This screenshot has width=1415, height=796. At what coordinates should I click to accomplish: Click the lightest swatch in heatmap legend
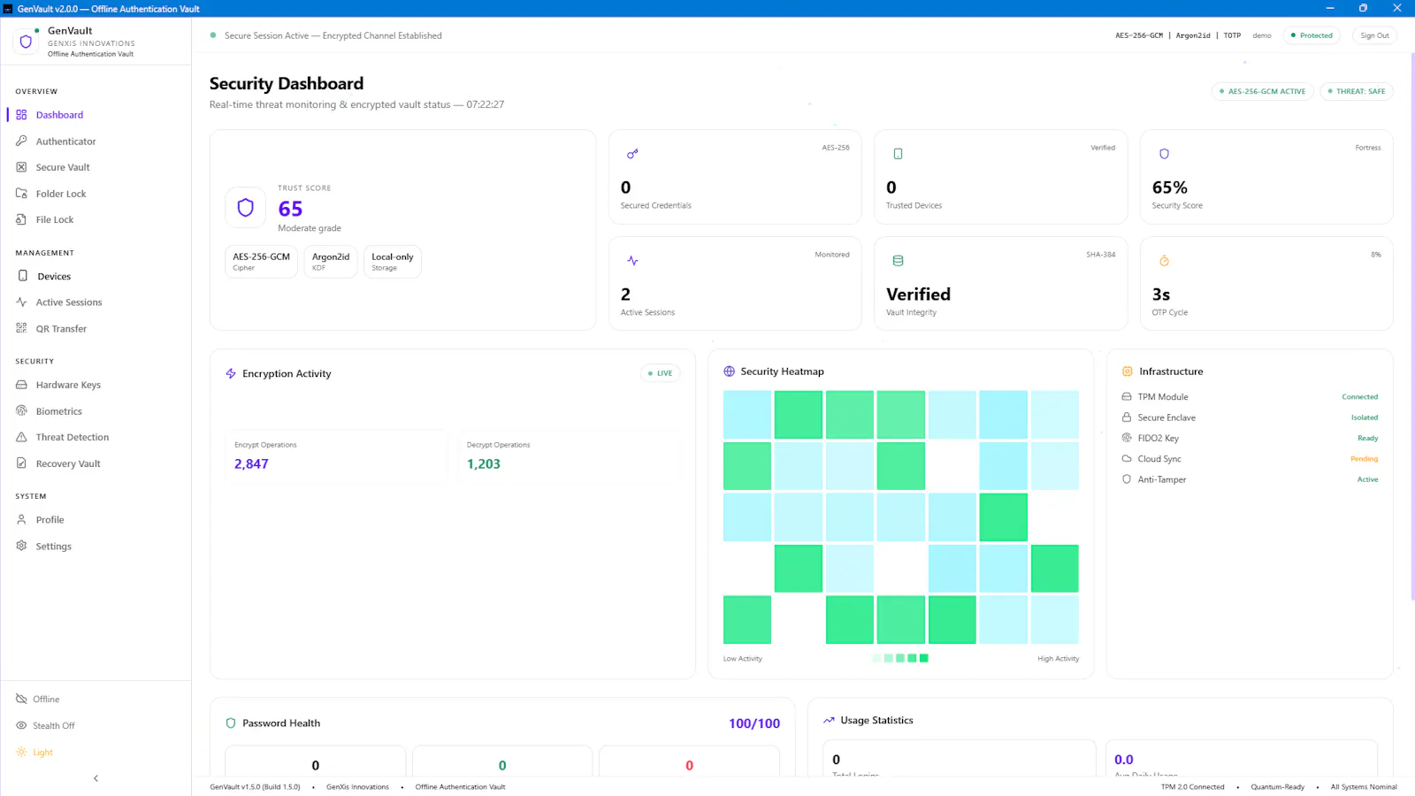[x=876, y=658]
